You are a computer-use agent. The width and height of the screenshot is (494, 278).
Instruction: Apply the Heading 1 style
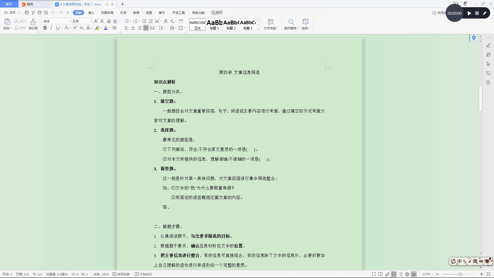tap(214, 24)
